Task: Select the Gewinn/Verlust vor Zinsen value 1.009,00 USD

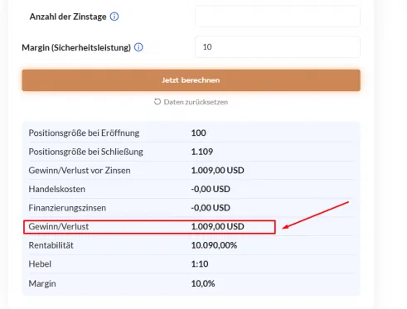Action: [x=218, y=171]
